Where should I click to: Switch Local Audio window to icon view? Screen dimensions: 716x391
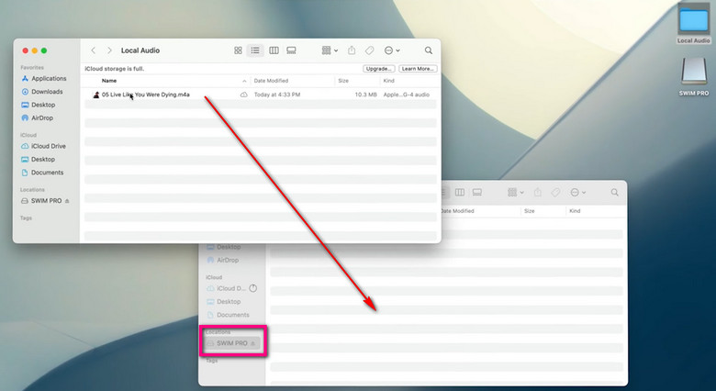click(x=238, y=50)
